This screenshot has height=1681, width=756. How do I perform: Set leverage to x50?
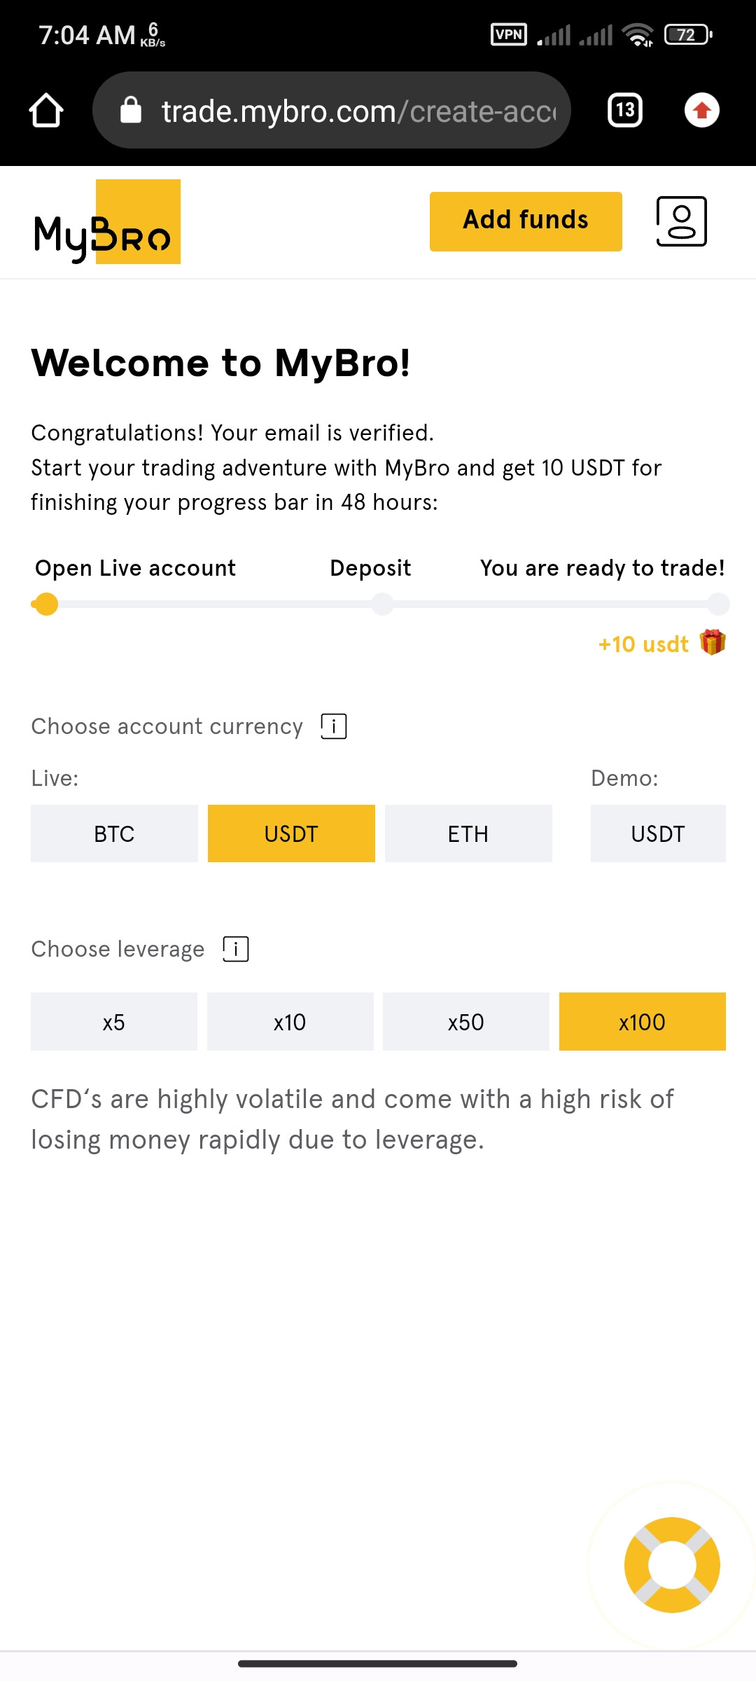(x=466, y=1022)
